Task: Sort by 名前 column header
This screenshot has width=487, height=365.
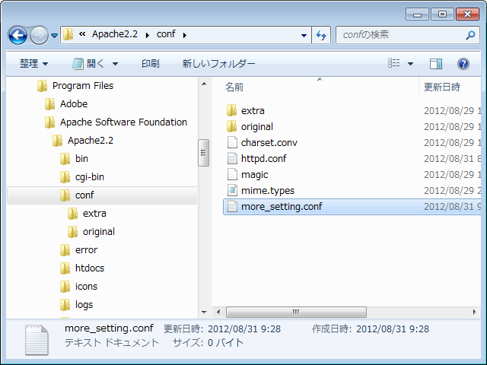Action: pyautogui.click(x=234, y=87)
